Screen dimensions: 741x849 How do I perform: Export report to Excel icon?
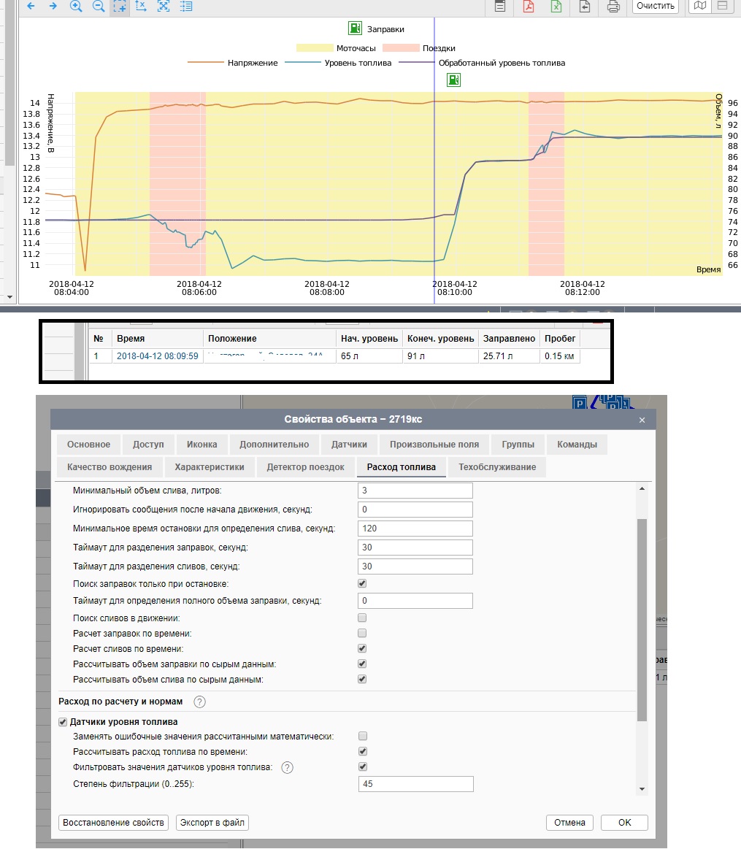coord(556,7)
